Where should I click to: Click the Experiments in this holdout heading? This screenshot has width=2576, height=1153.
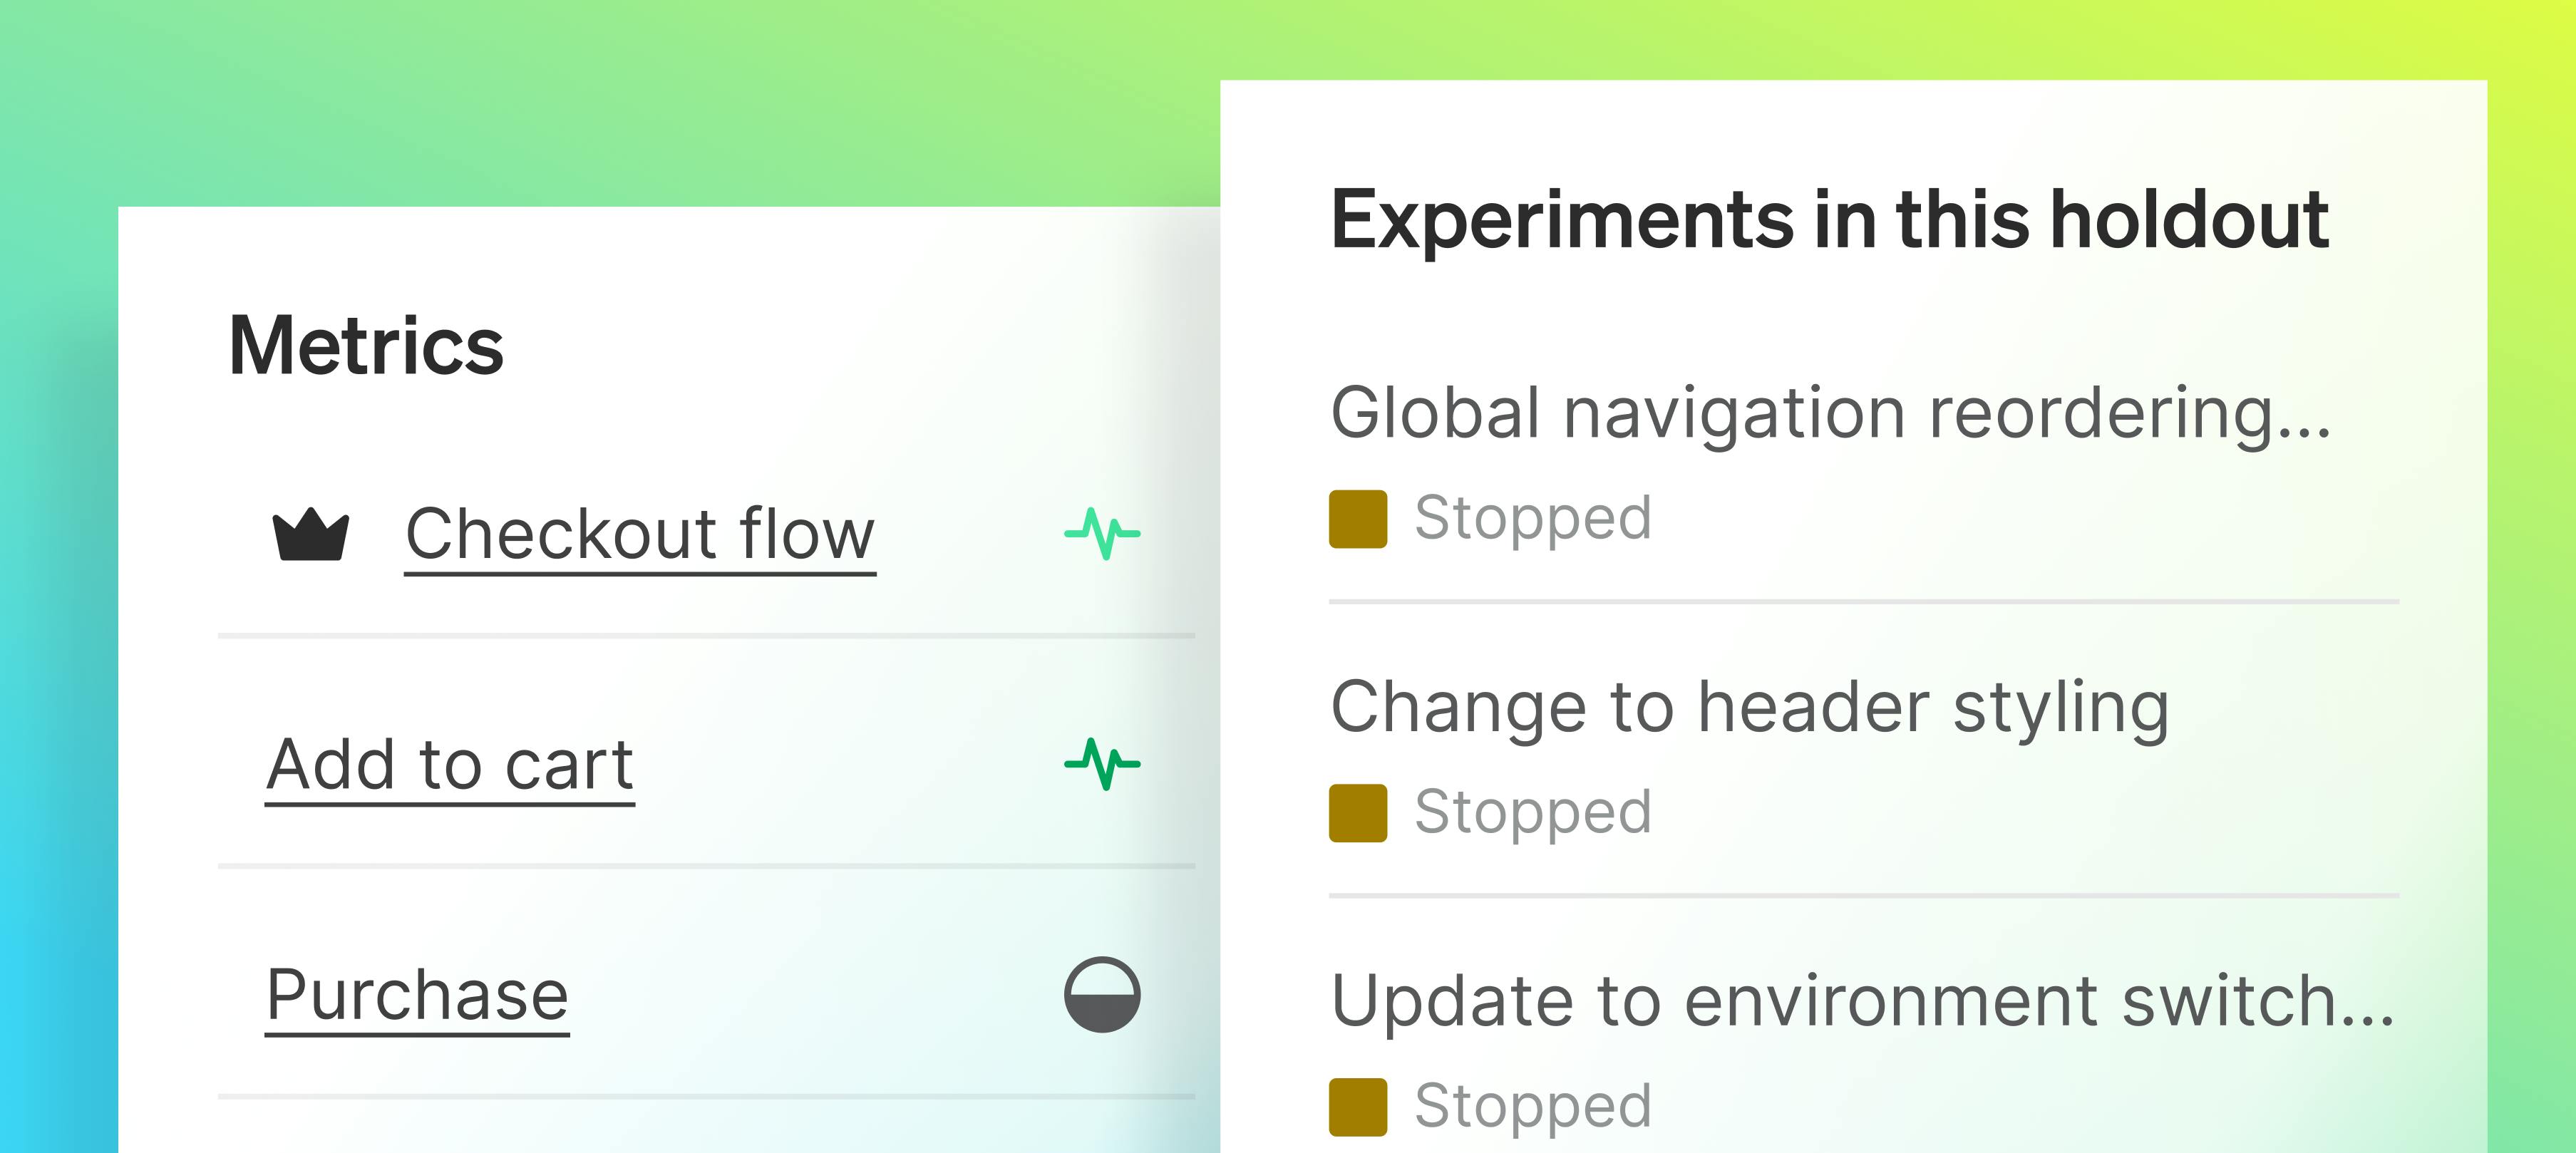1829,220
